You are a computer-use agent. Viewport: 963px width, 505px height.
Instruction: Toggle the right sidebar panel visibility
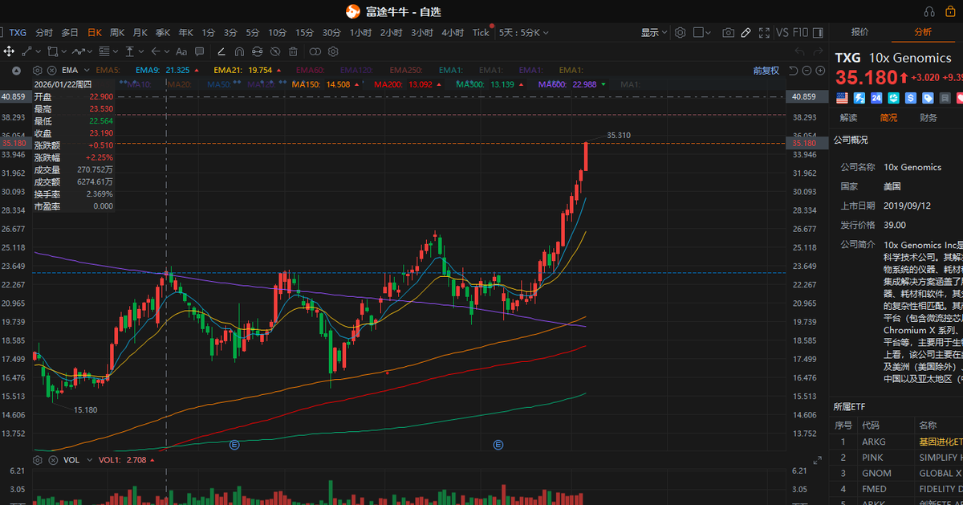click(819, 33)
